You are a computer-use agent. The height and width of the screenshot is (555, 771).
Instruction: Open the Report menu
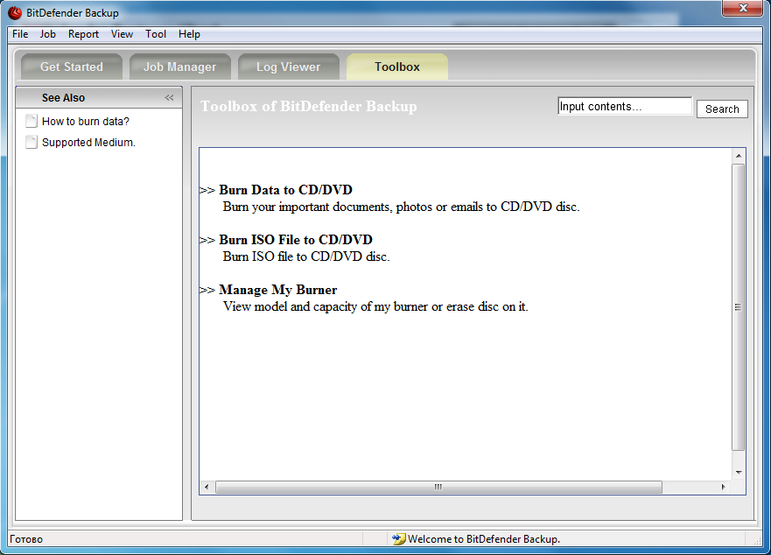pos(83,34)
